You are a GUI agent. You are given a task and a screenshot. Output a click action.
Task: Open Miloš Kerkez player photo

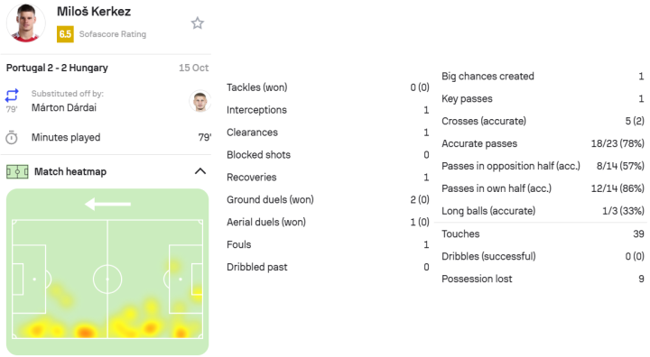[25, 23]
